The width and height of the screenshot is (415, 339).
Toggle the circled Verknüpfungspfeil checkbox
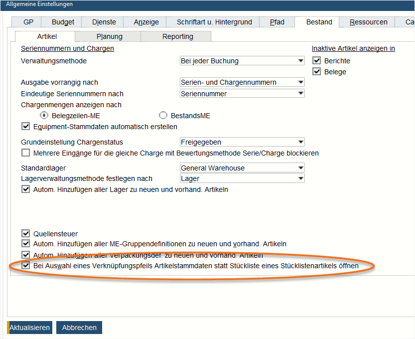coord(25,266)
